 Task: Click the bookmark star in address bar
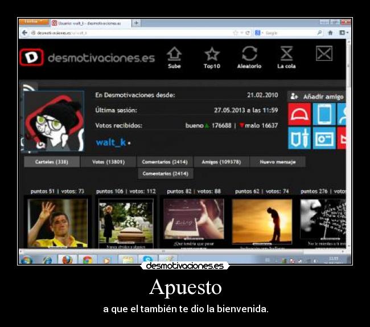point(236,33)
